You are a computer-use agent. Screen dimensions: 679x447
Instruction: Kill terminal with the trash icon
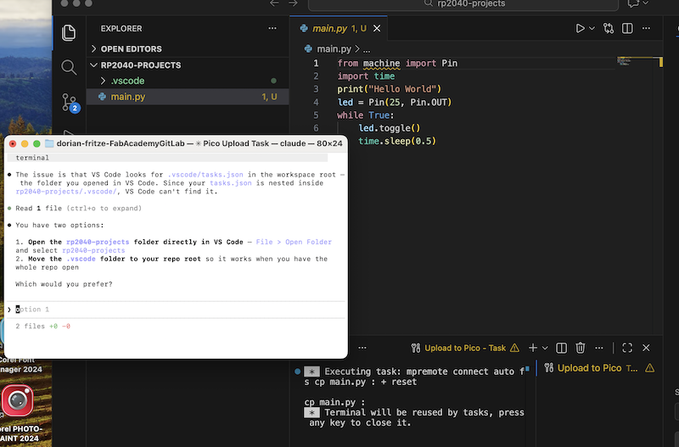tap(581, 348)
